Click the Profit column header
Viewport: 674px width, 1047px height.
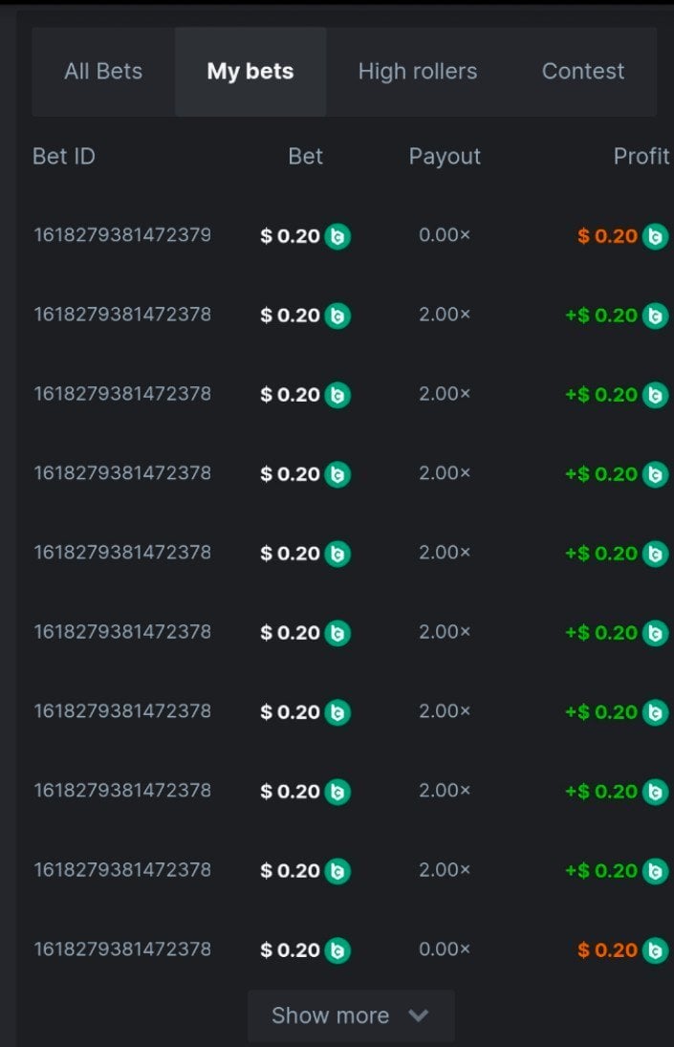[641, 157]
